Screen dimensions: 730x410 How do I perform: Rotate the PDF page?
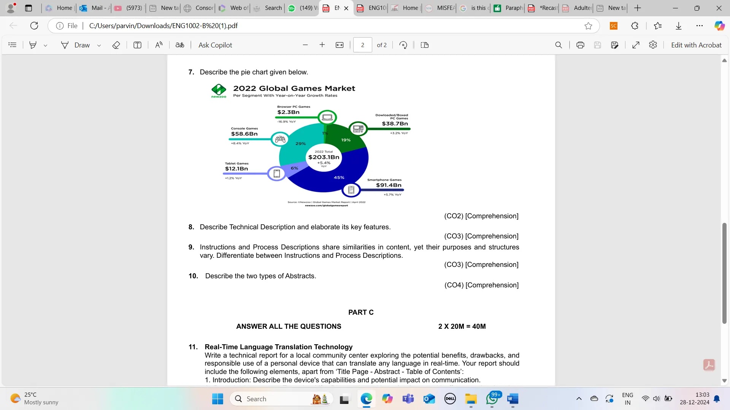403,45
